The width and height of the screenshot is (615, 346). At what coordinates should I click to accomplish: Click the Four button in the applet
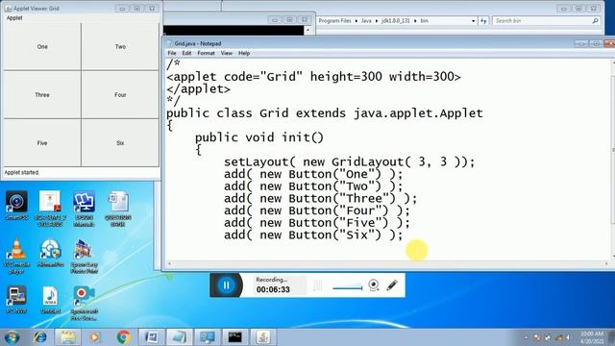120,95
